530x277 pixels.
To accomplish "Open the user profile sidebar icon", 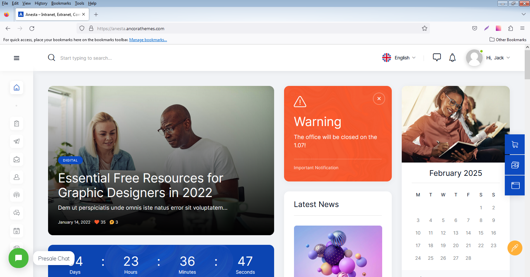I will [17, 177].
